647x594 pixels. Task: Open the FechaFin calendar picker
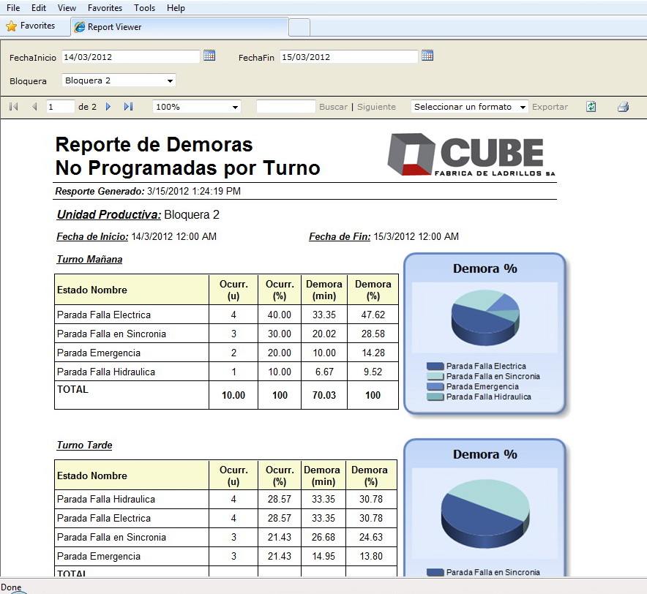tap(427, 56)
